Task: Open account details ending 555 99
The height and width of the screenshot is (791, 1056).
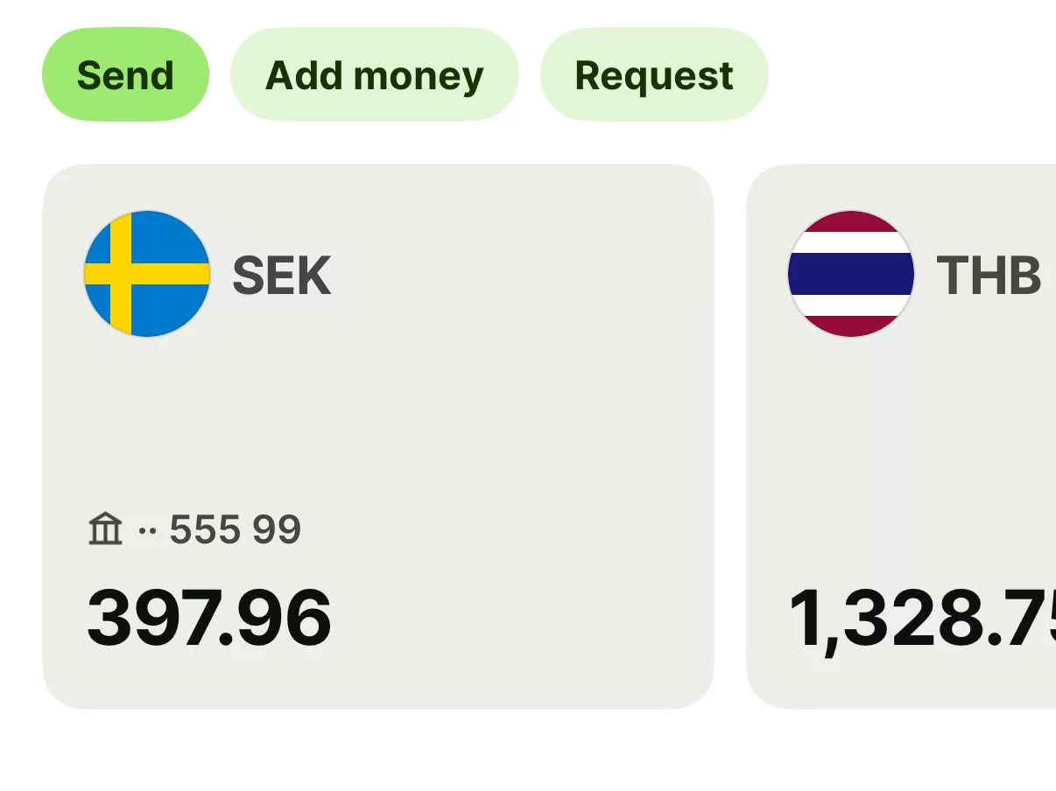Action: pyautogui.click(x=235, y=529)
